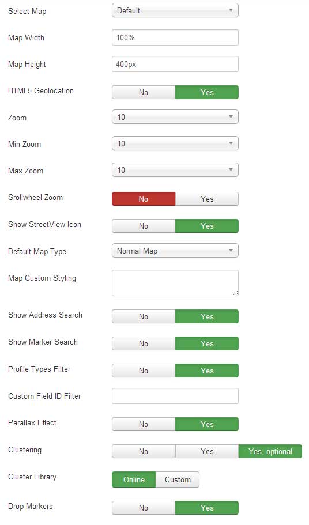This screenshot has height=525, width=309.
Task: Click the Custom Field ID Filter field
Action: click(x=175, y=396)
